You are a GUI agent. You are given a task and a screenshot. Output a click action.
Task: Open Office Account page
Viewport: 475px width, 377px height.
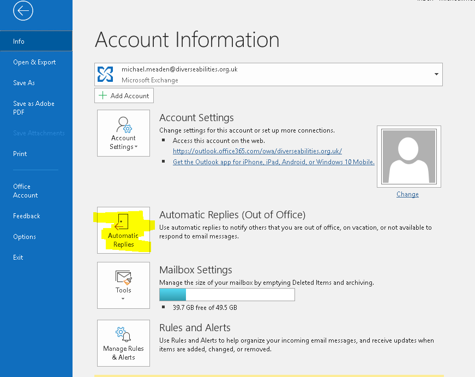[26, 191]
